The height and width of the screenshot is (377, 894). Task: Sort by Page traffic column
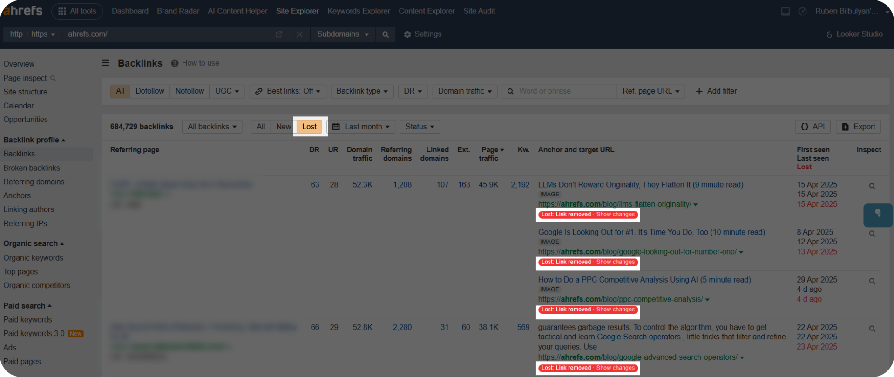click(x=492, y=154)
